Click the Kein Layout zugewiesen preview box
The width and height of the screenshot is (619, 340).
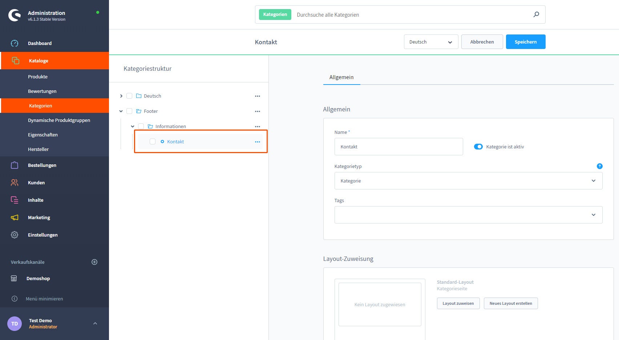click(380, 304)
